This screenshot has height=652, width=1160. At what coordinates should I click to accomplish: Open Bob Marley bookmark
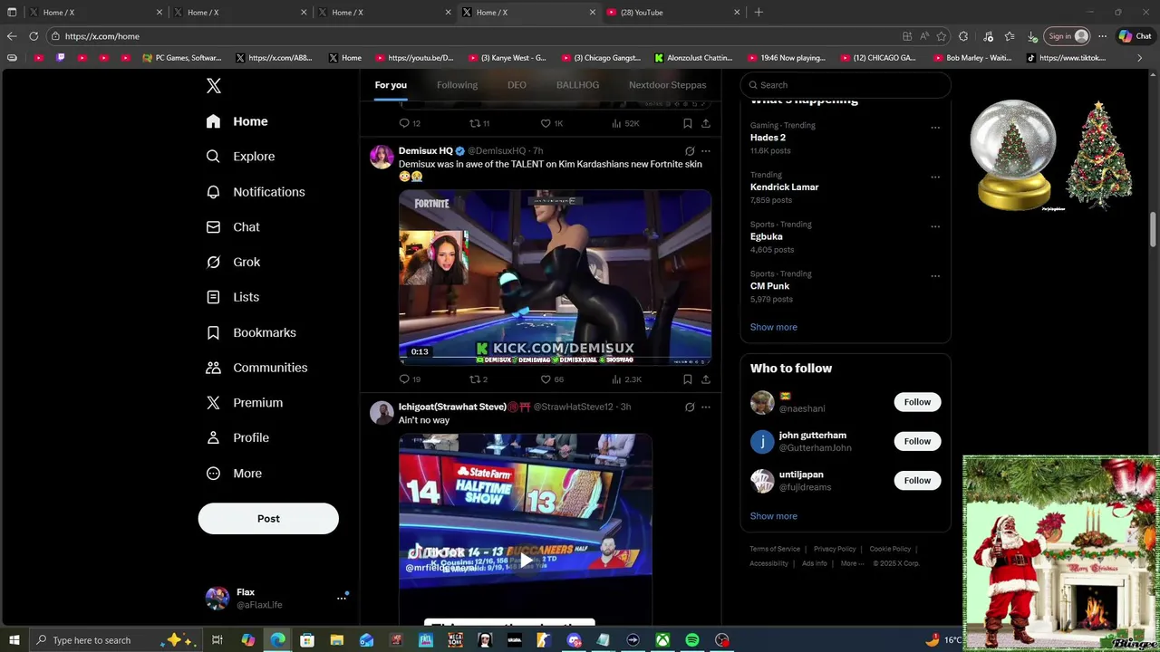click(x=971, y=58)
